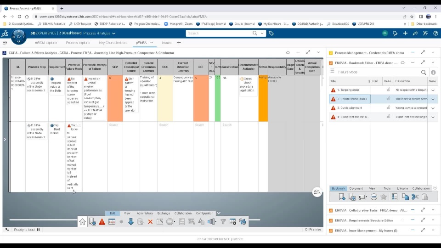Click the tag icon next to search
The width and height of the screenshot is (441, 248).
tap(271, 33)
